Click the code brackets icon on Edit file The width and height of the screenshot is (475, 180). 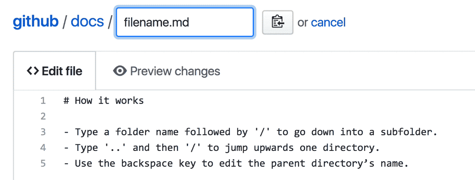32,71
